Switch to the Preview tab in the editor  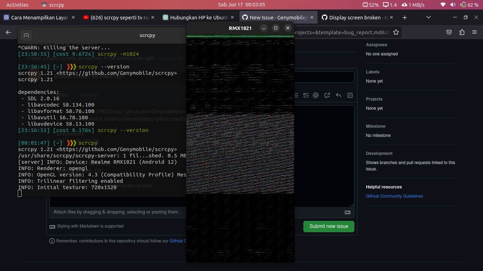click(x=89, y=95)
